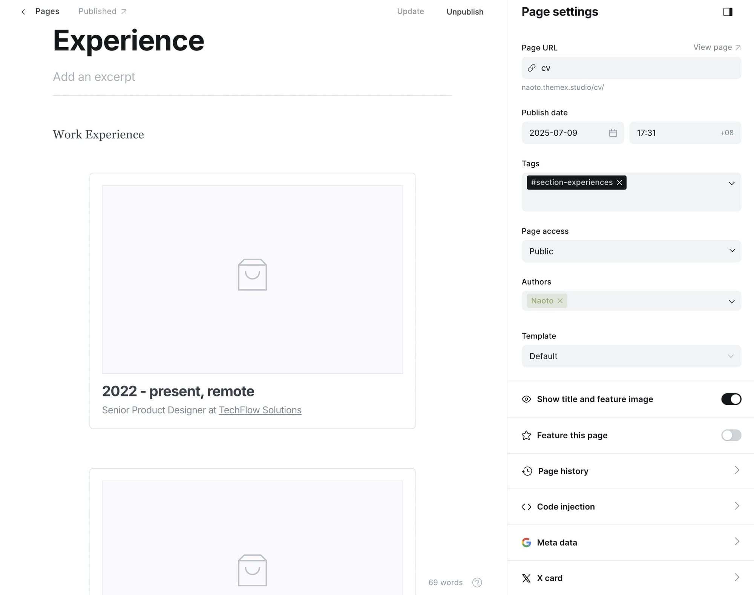Image resolution: width=754 pixels, height=595 pixels.
Task: Click the Google icon beside Meta data
Action: coord(526,542)
